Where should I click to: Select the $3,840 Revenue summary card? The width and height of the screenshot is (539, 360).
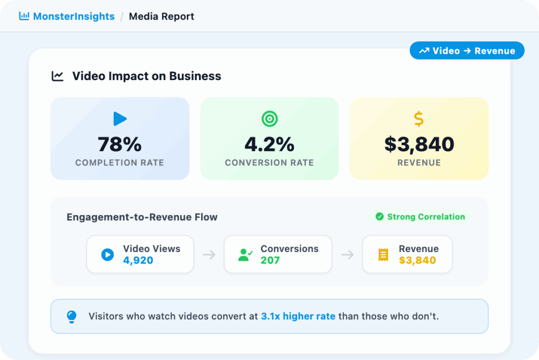pos(418,139)
